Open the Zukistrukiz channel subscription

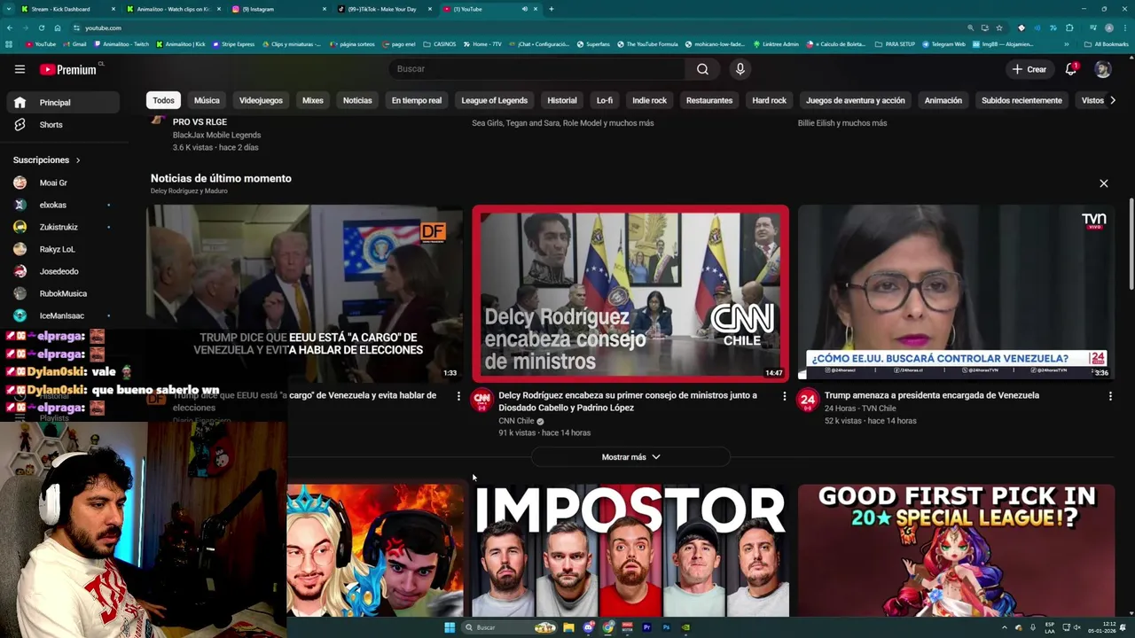pos(60,227)
